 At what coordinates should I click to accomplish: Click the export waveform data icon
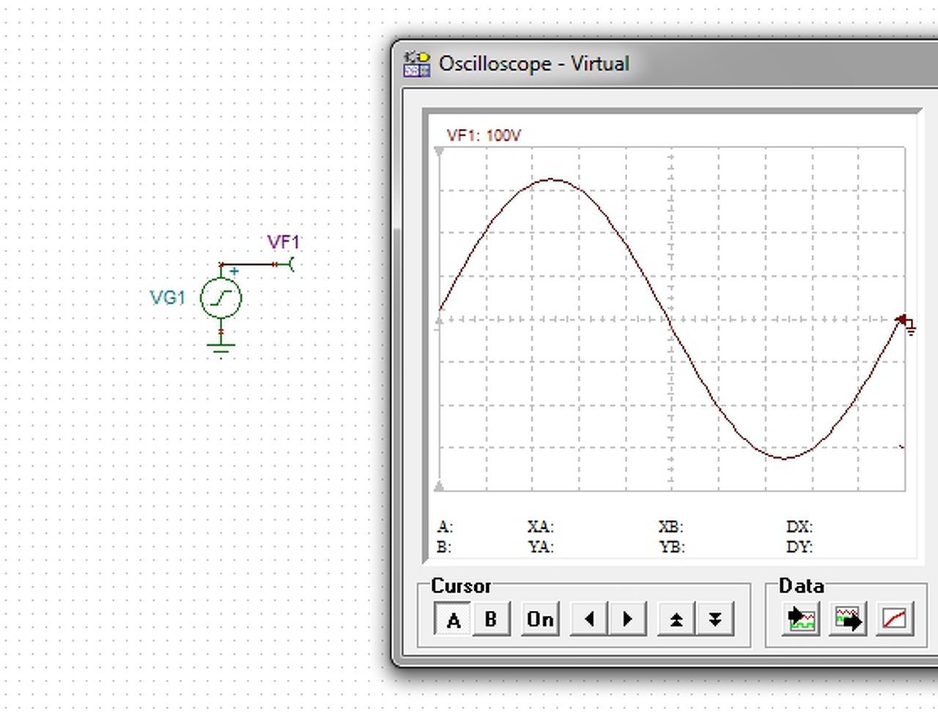848,620
